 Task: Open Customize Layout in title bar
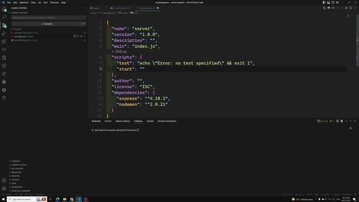coord(337,2)
